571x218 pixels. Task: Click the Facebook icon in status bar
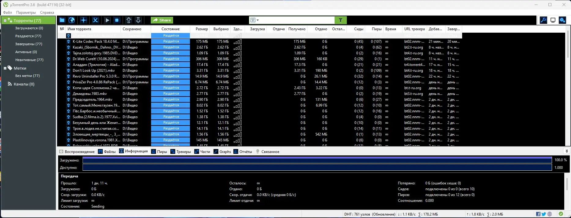(538, 214)
